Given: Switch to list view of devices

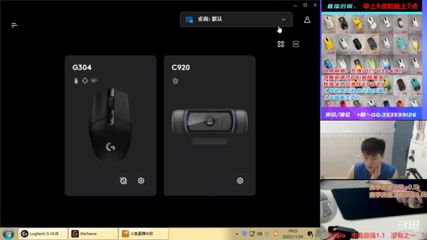Looking at the screenshot, I should [x=296, y=44].
